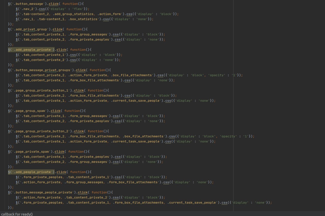Click the closing '});' after the .button_message handler
325x216 pixels.
pos(11,24)
